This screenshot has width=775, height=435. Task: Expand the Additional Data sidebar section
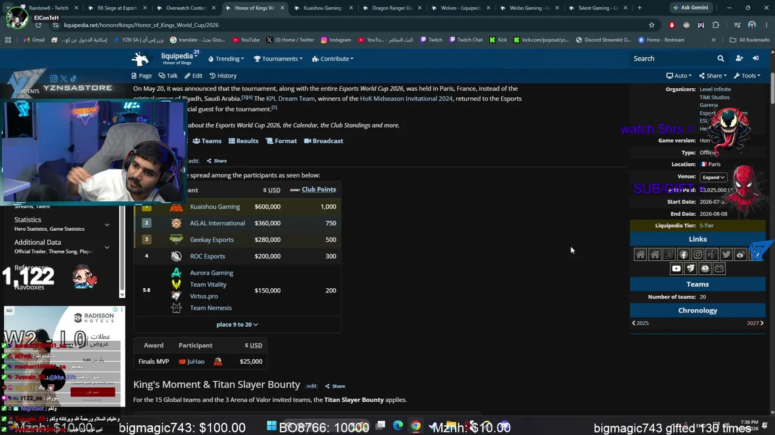(x=107, y=246)
